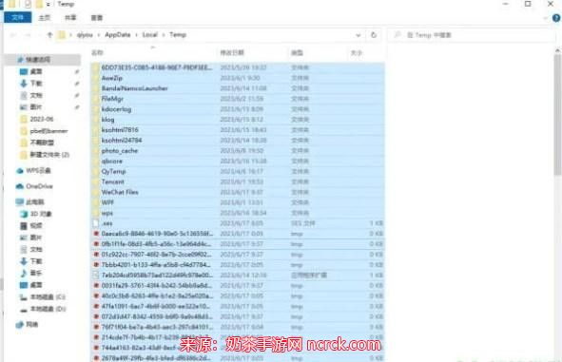Viewport: 562px width, 362px height.
Task: Expand address bar history dropdown arrow
Action: pos(358,35)
